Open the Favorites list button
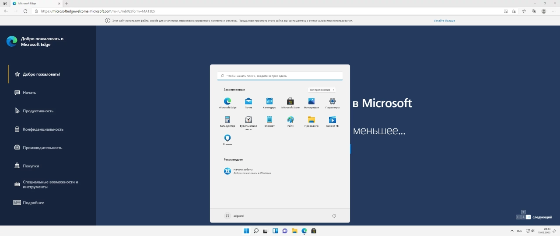Image resolution: width=560 pixels, height=236 pixels. 524,11
